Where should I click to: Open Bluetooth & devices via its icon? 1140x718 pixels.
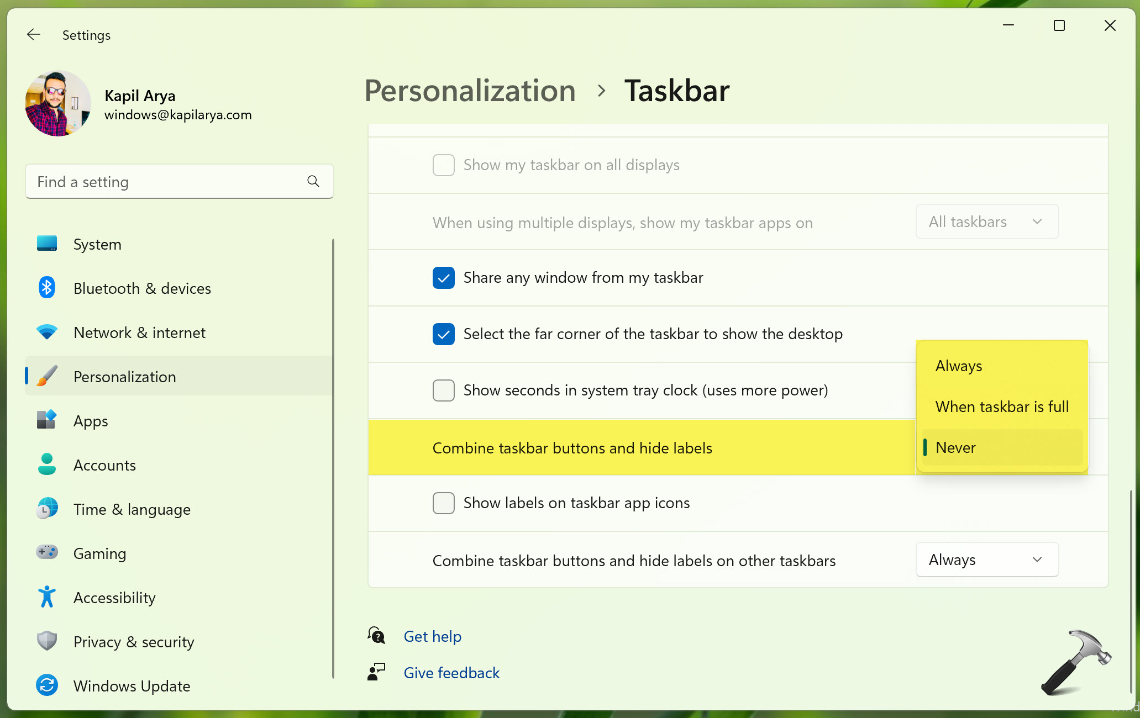pyautogui.click(x=47, y=288)
